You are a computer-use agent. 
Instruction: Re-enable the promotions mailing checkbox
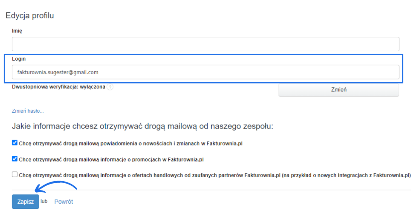[x=14, y=159]
